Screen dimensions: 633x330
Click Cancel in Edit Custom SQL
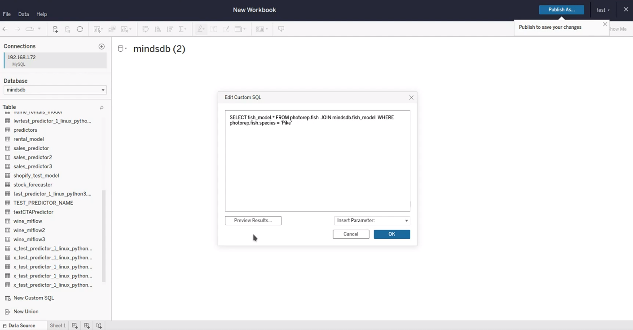(x=351, y=234)
